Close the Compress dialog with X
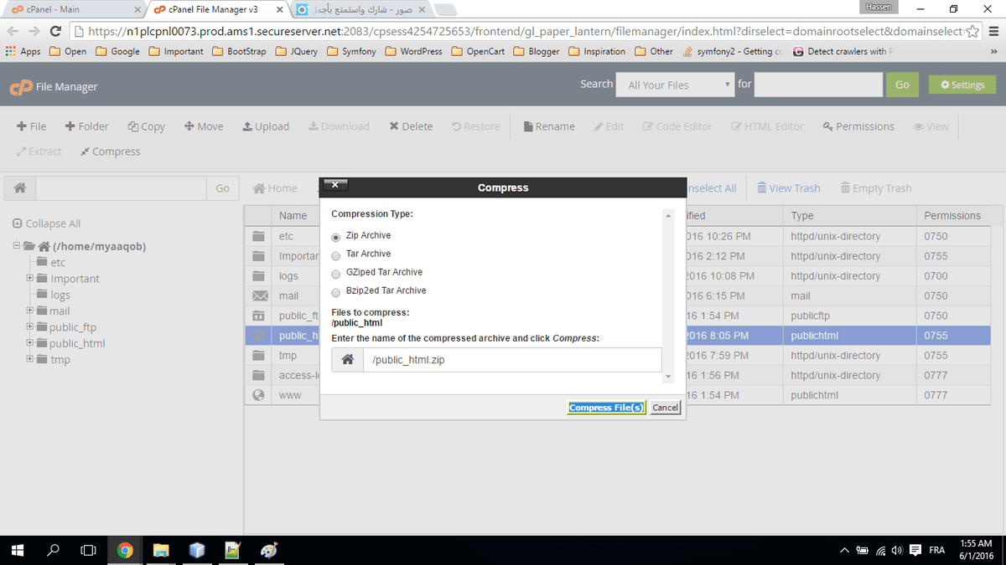The height and width of the screenshot is (565, 1006). (334, 185)
